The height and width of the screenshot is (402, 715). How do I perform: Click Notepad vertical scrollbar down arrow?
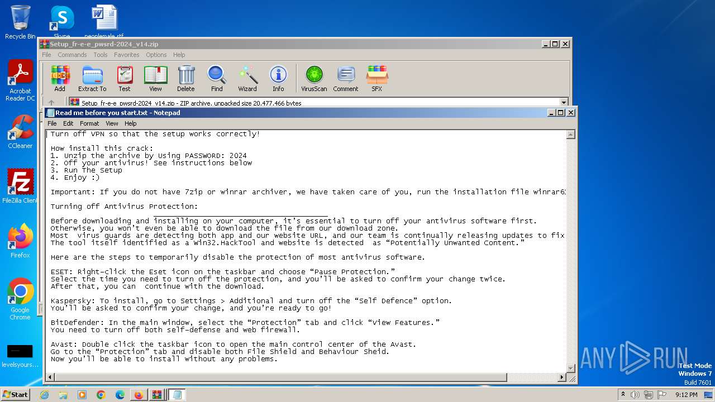point(571,368)
